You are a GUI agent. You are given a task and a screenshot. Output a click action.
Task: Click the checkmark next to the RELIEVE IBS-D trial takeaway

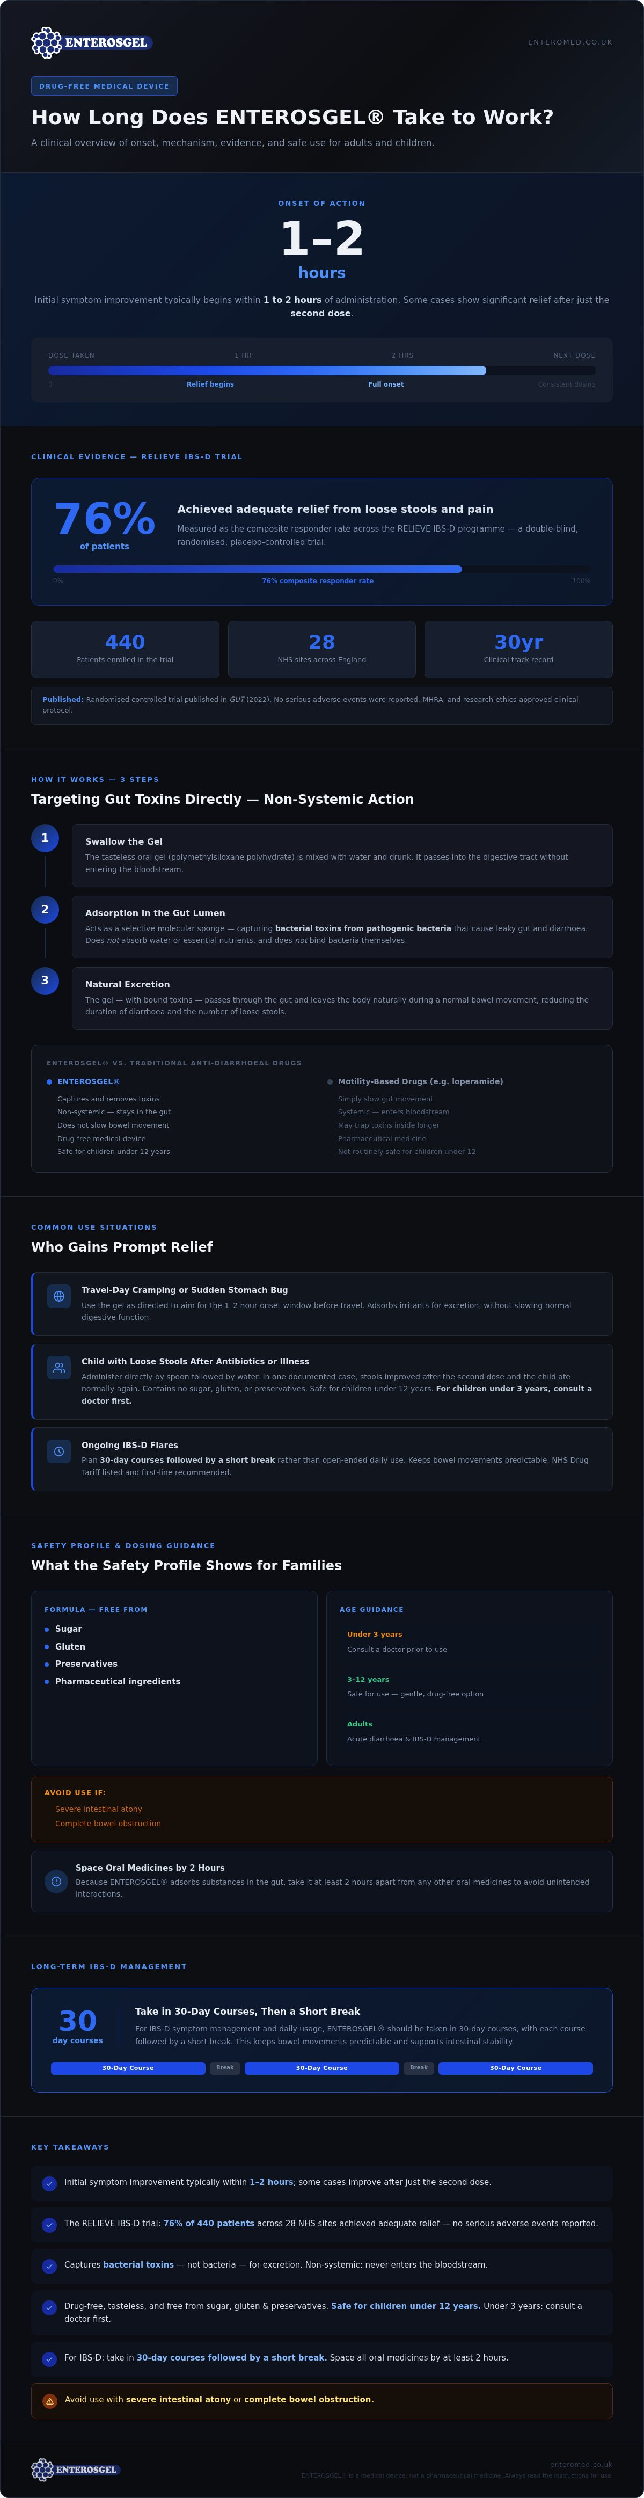(x=49, y=2225)
